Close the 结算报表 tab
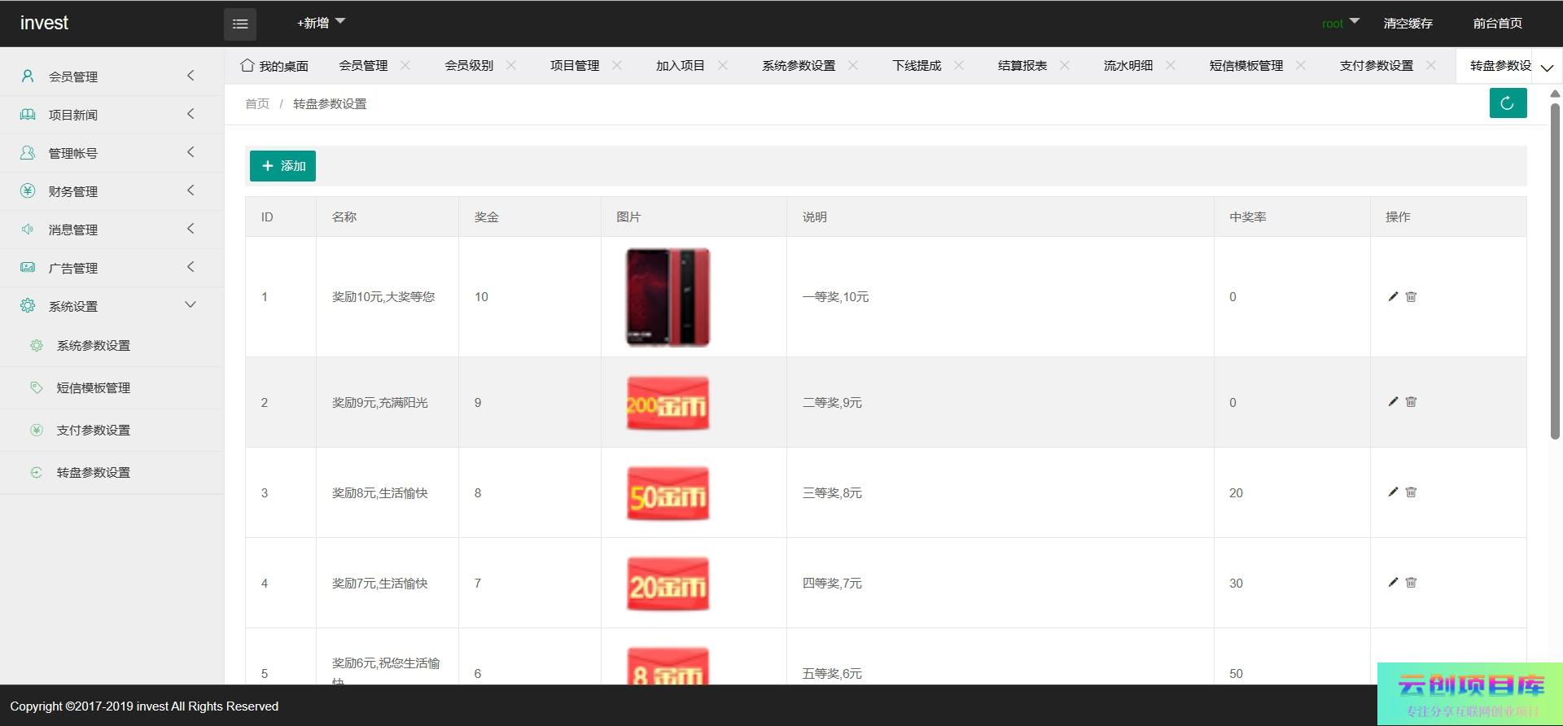This screenshot has width=1563, height=726. tap(1065, 65)
